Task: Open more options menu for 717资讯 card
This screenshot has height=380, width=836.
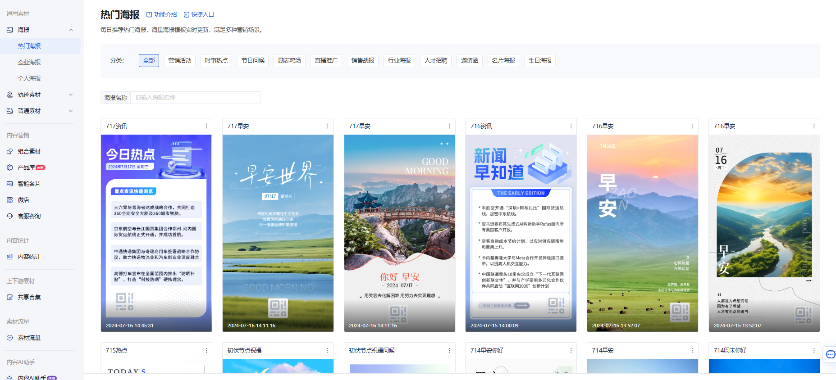Action: pyautogui.click(x=206, y=126)
